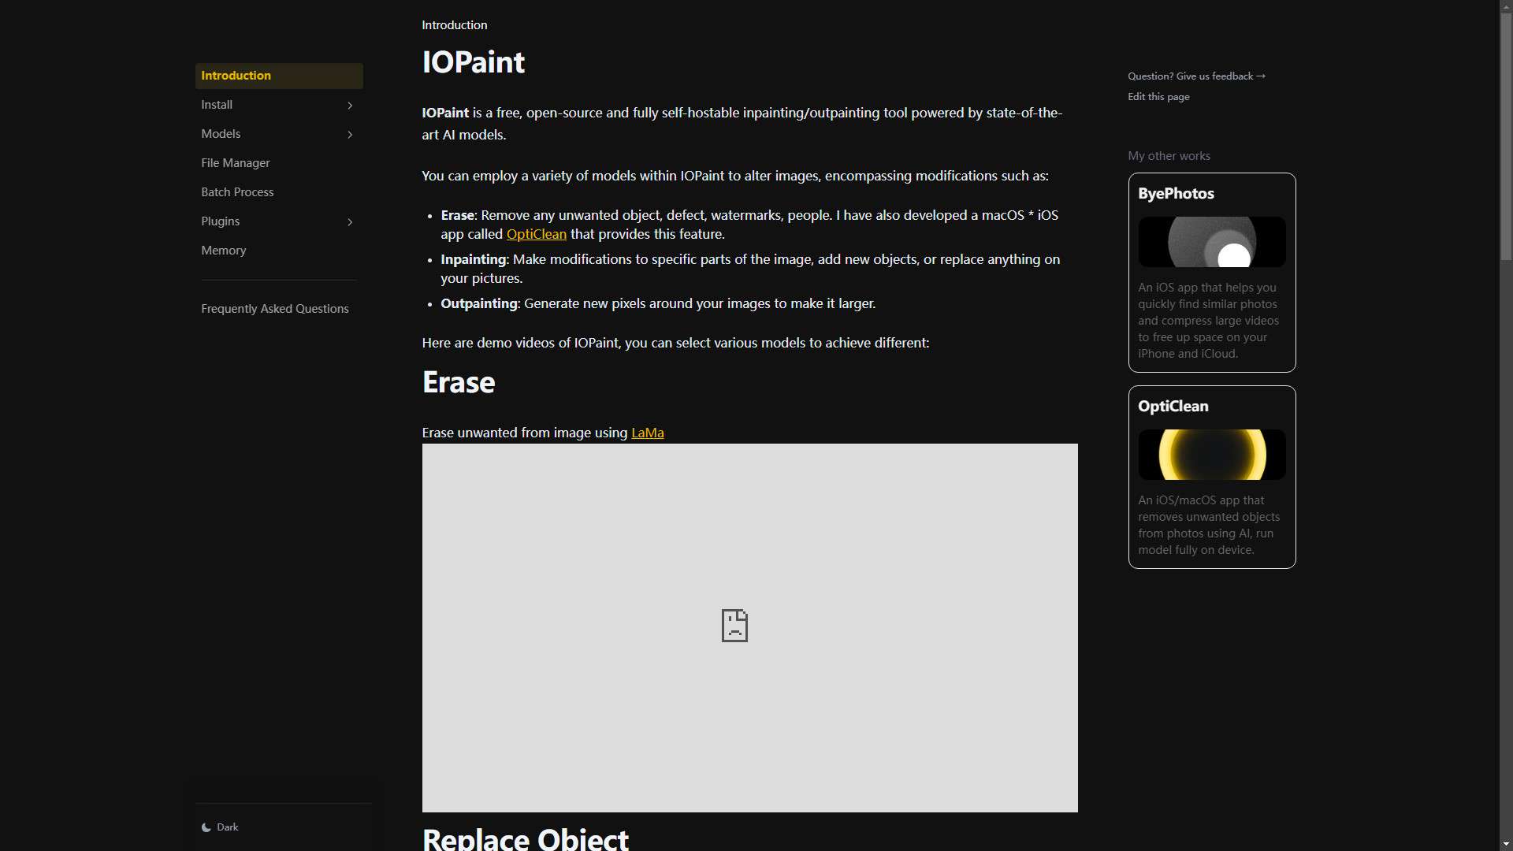Click the bold Inpainting bullet term
Image resolution: width=1513 pixels, height=851 pixels.
[x=473, y=260]
